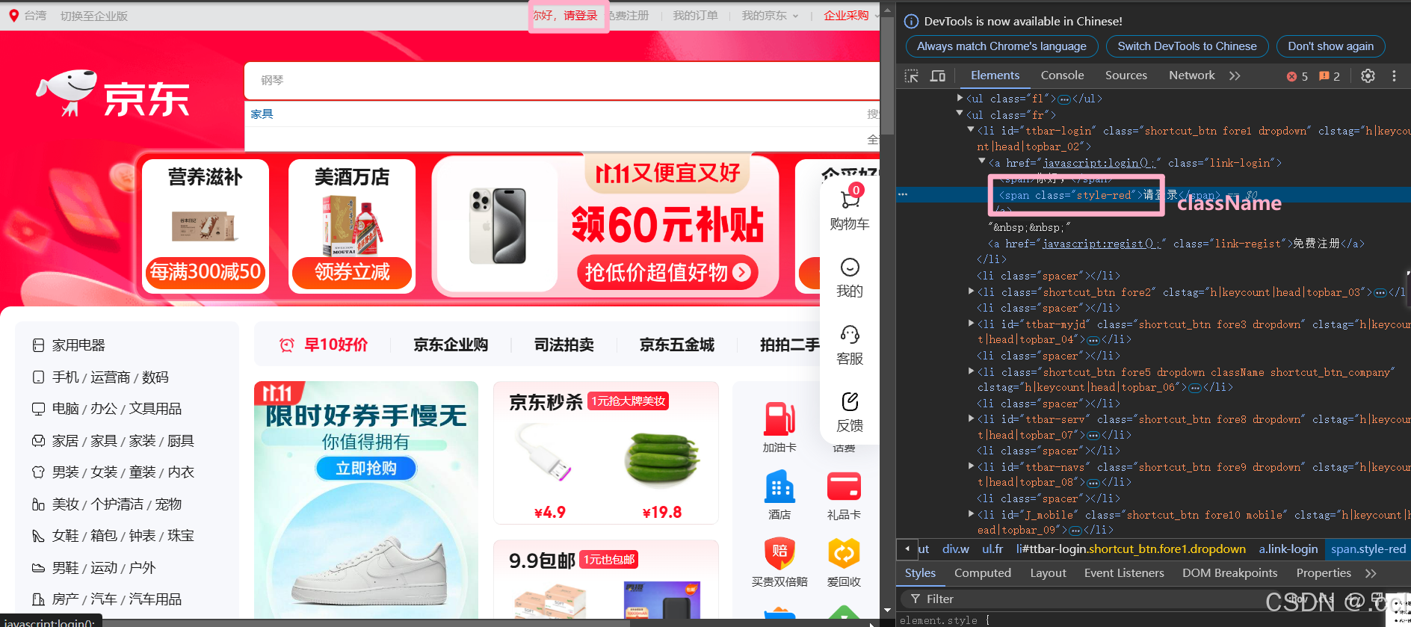1411x627 pixels.
Task: Open 司法拍卖 nav link
Action: click(564, 345)
